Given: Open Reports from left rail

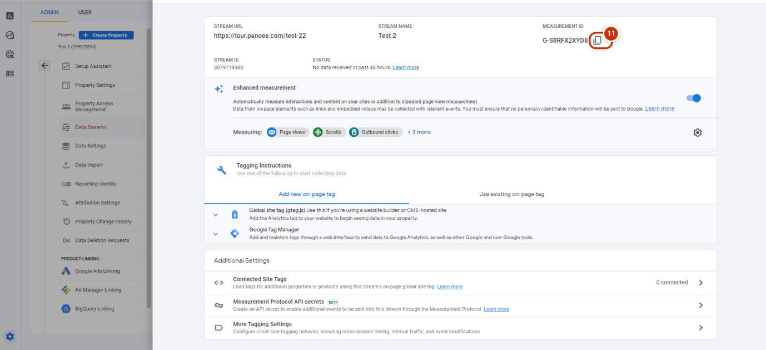Looking at the screenshot, I should pyautogui.click(x=10, y=16).
